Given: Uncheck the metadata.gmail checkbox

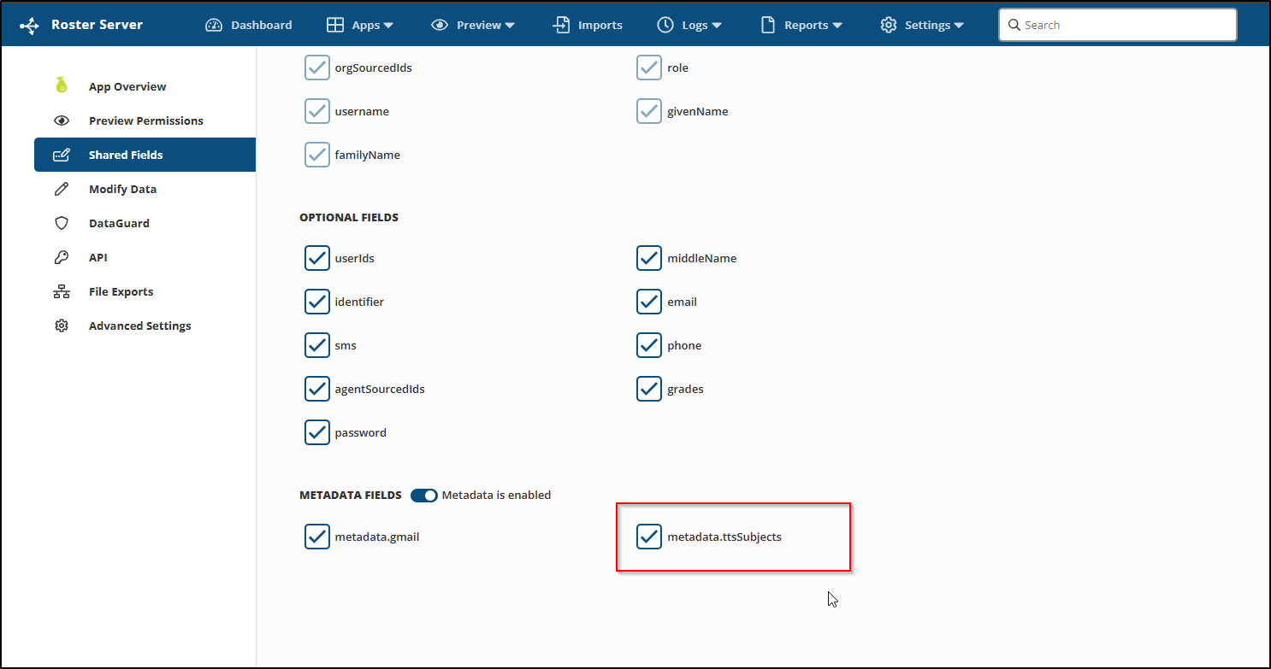Looking at the screenshot, I should pyautogui.click(x=317, y=537).
